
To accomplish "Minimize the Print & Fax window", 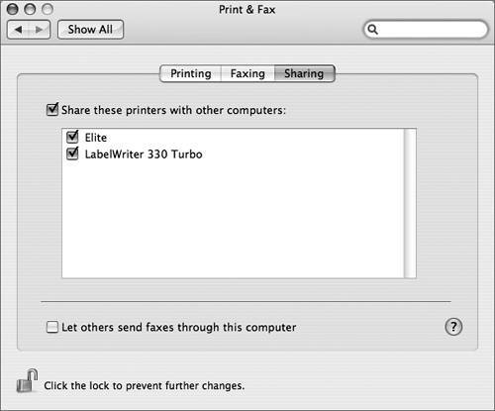I will [30, 9].
